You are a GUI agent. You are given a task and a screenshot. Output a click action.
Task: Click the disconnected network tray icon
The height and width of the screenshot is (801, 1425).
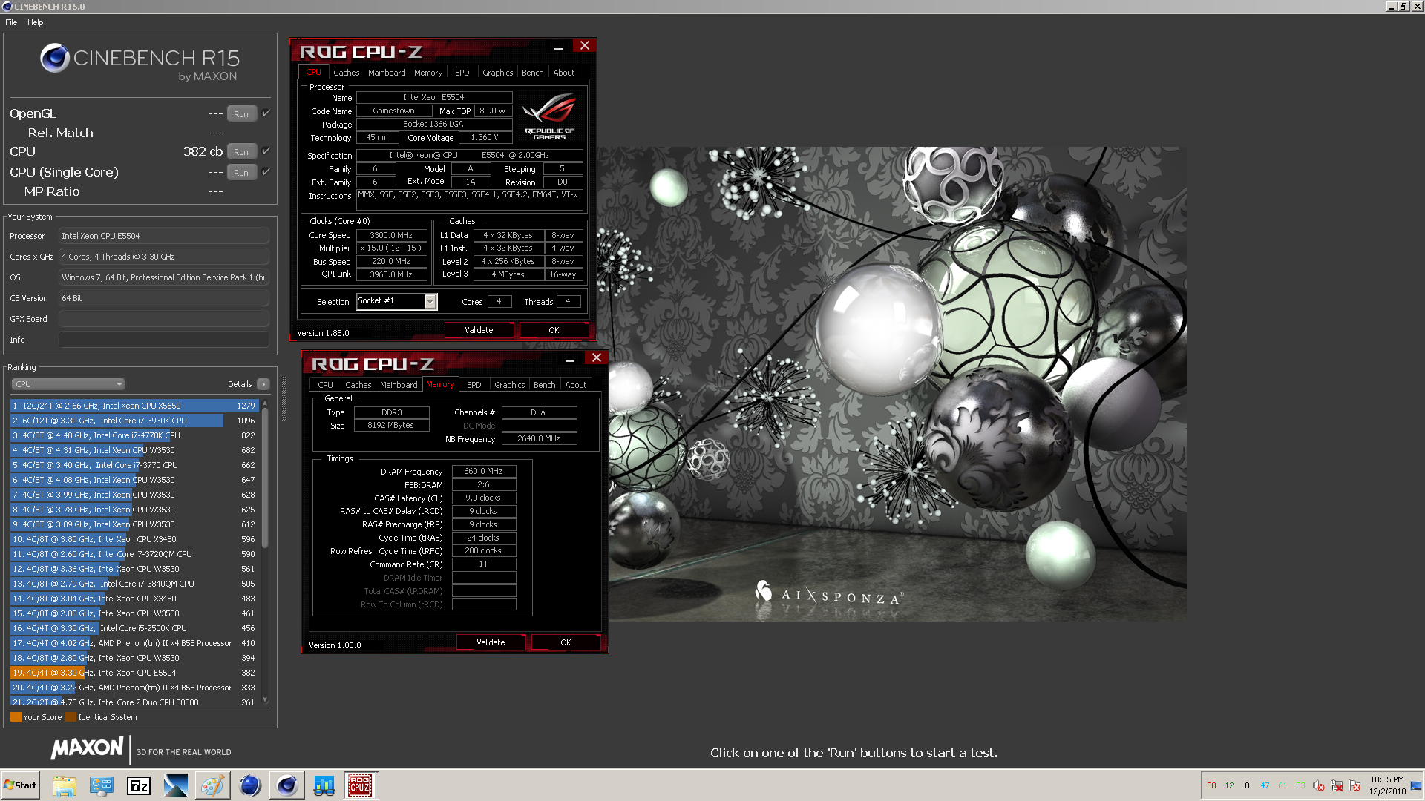1337,785
